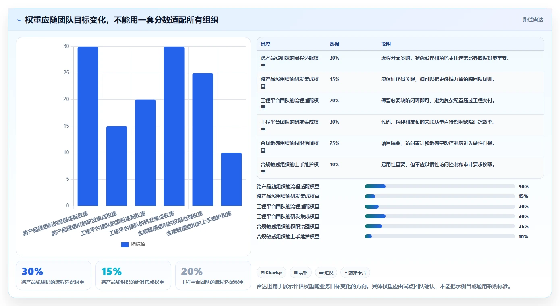Viewport: 560px width, 306px height.
Task: Click the 表格 chip
Action: [x=301, y=273]
